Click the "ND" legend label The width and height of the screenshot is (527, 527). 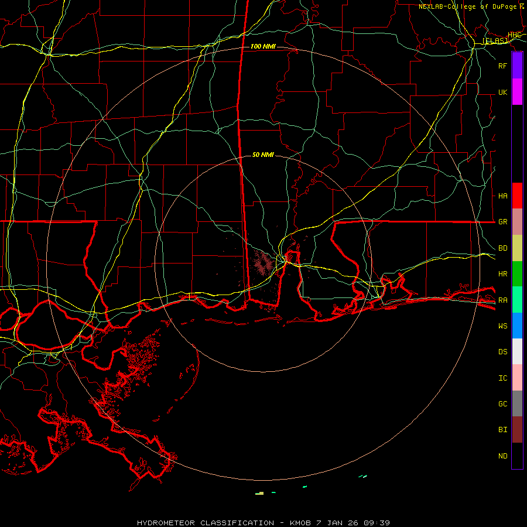[x=502, y=456]
